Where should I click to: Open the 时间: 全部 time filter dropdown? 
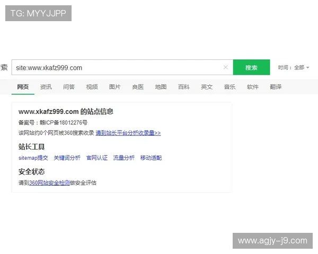click(x=294, y=67)
